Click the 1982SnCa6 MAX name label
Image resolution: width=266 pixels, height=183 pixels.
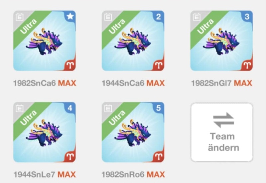coord(45,83)
